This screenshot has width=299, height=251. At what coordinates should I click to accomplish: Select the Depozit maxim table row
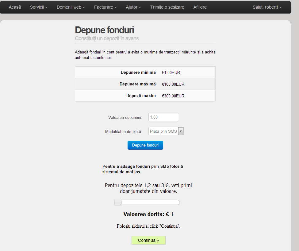[145, 96]
